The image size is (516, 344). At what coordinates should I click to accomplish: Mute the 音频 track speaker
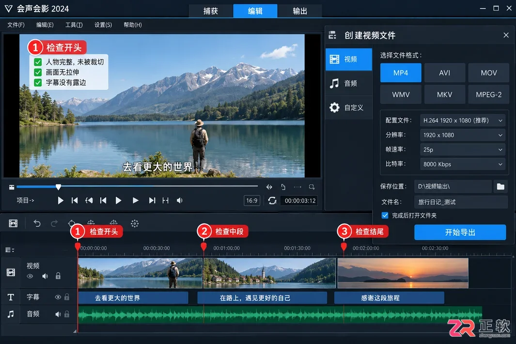(58, 314)
